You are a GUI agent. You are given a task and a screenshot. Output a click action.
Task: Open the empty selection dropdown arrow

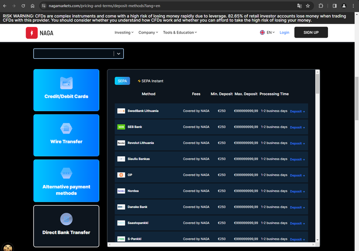(118, 54)
